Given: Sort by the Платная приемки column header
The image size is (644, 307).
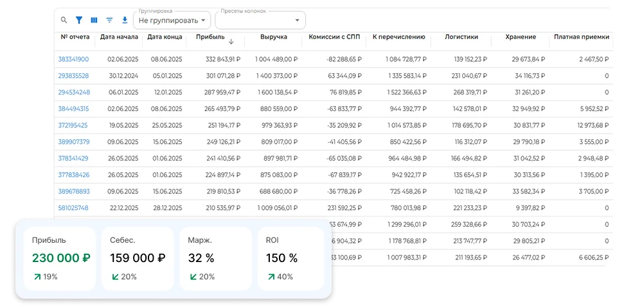Looking at the screenshot, I should [x=581, y=37].
